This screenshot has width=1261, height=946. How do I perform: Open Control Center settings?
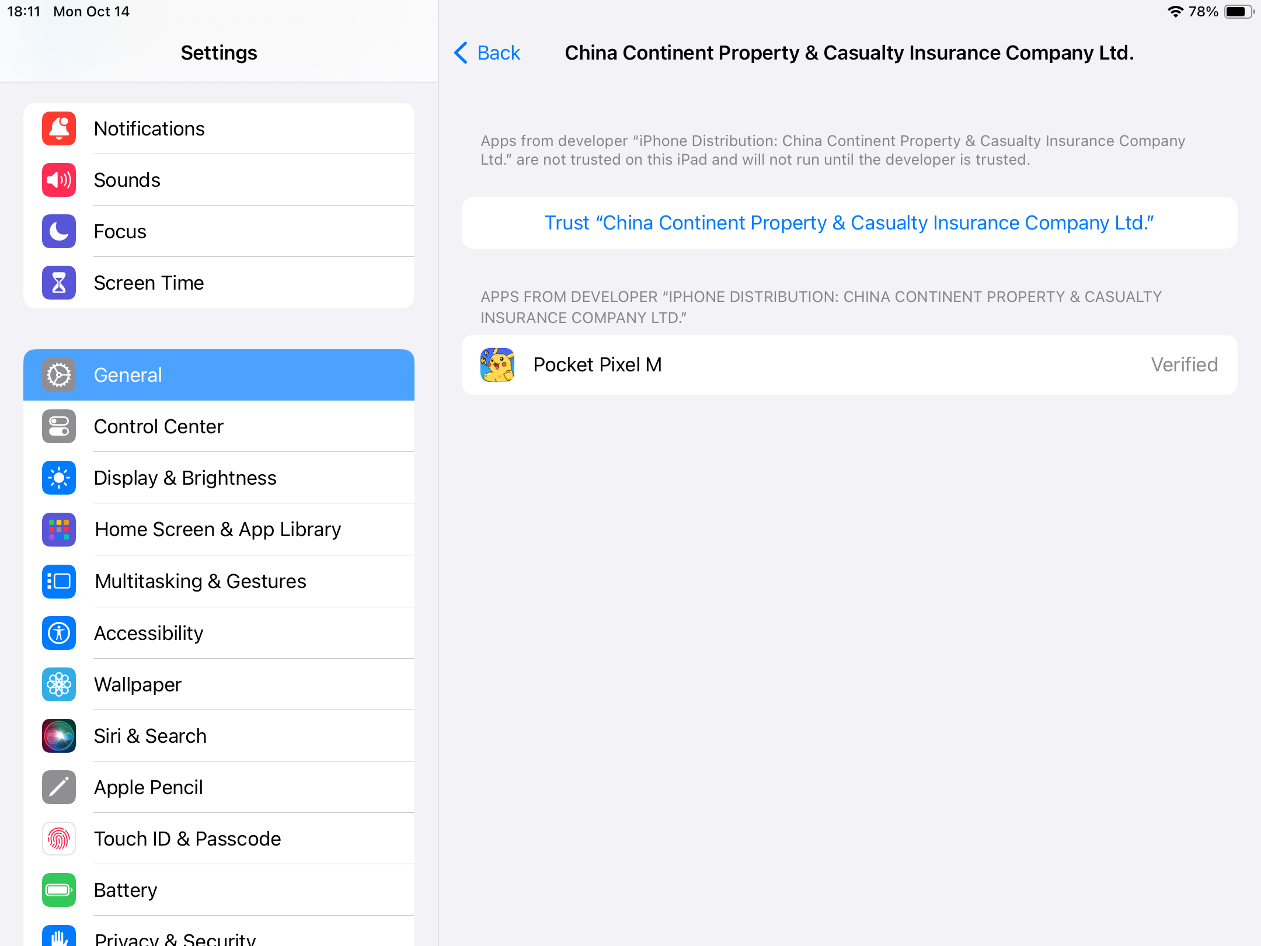[219, 426]
